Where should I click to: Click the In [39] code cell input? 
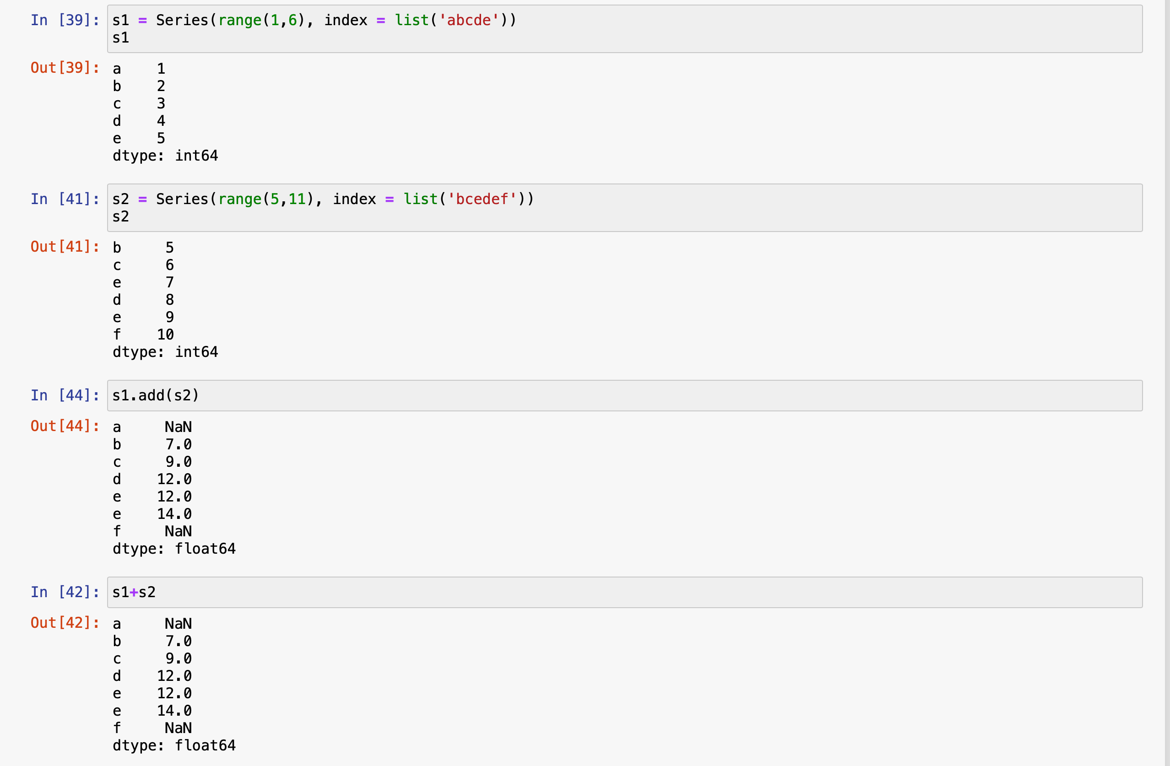click(624, 29)
